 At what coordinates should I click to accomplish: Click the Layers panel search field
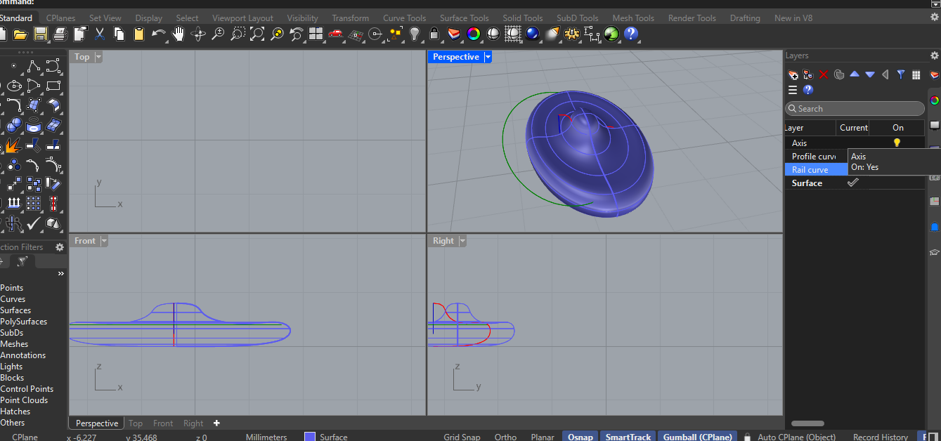coord(854,108)
